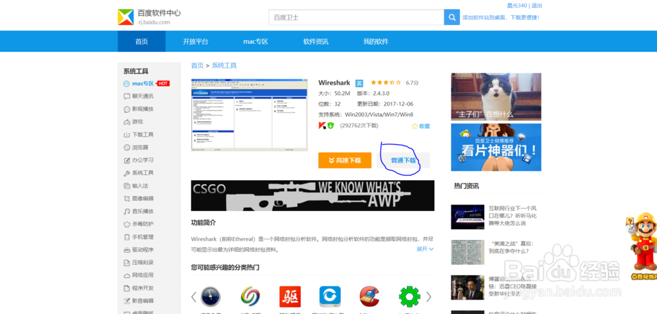
Task: Open the 图像编辑 image editing category
Action: pyautogui.click(x=139, y=199)
